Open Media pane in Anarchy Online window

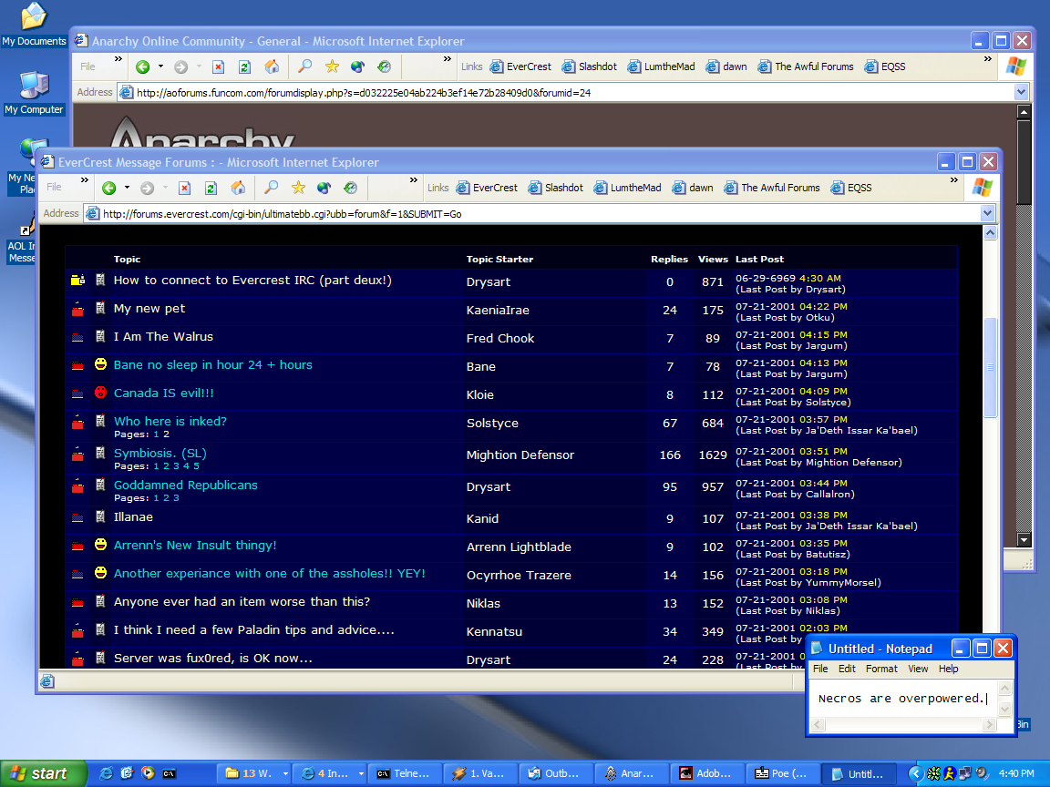click(x=357, y=66)
